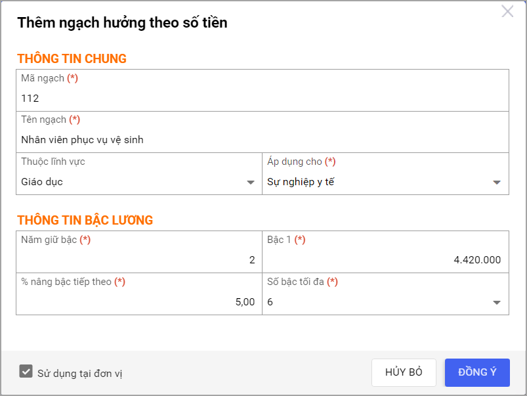527x396 pixels.
Task: Click the HỦY BỎ button
Action: click(x=404, y=372)
